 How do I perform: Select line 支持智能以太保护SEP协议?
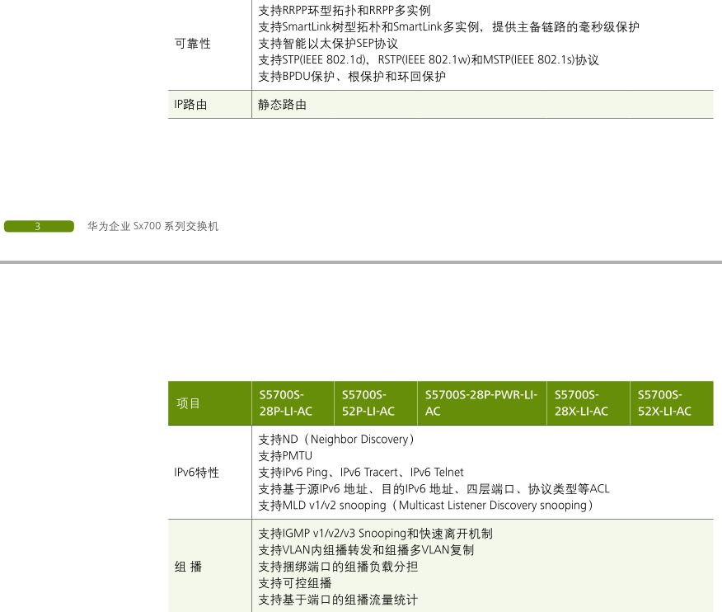(x=328, y=44)
